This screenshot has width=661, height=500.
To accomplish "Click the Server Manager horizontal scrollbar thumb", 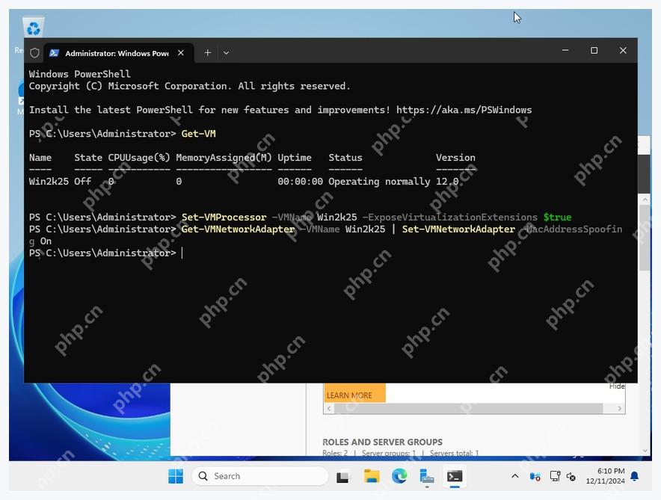I will [468, 408].
